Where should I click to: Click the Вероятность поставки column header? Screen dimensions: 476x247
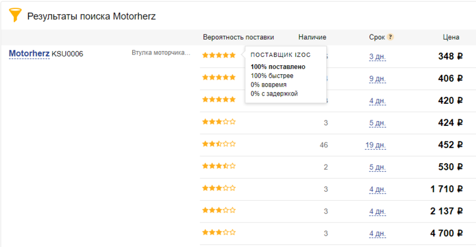click(239, 37)
